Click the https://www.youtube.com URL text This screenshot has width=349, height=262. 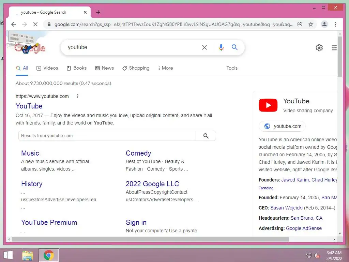(42, 96)
